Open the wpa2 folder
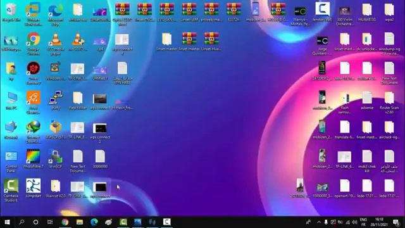This screenshot has height=228, width=405. point(389,13)
